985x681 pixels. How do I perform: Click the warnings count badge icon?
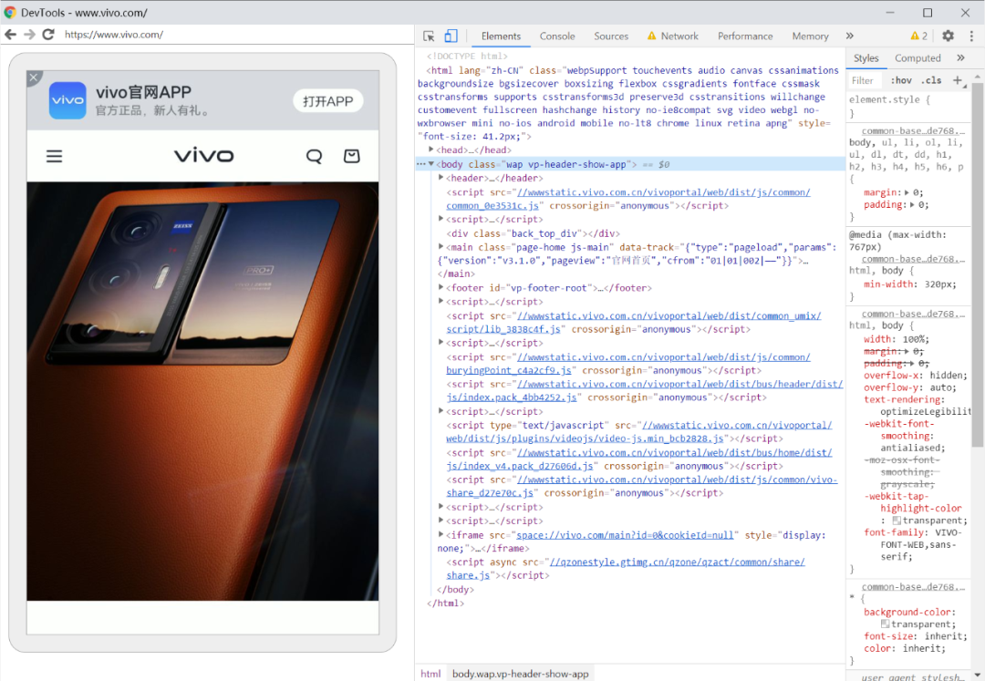point(919,36)
